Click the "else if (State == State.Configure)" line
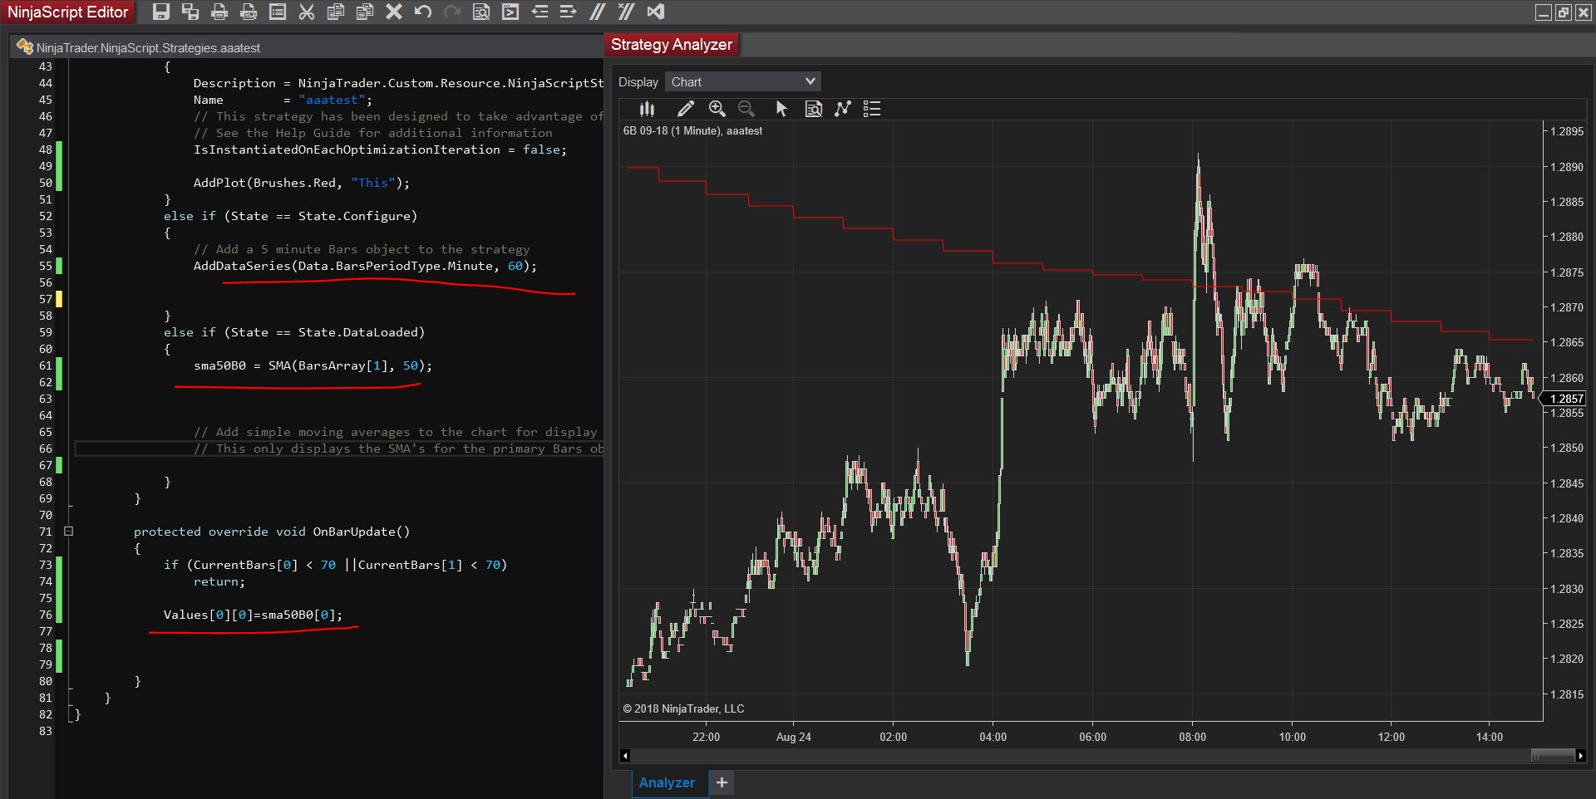The image size is (1596, 799). [290, 216]
